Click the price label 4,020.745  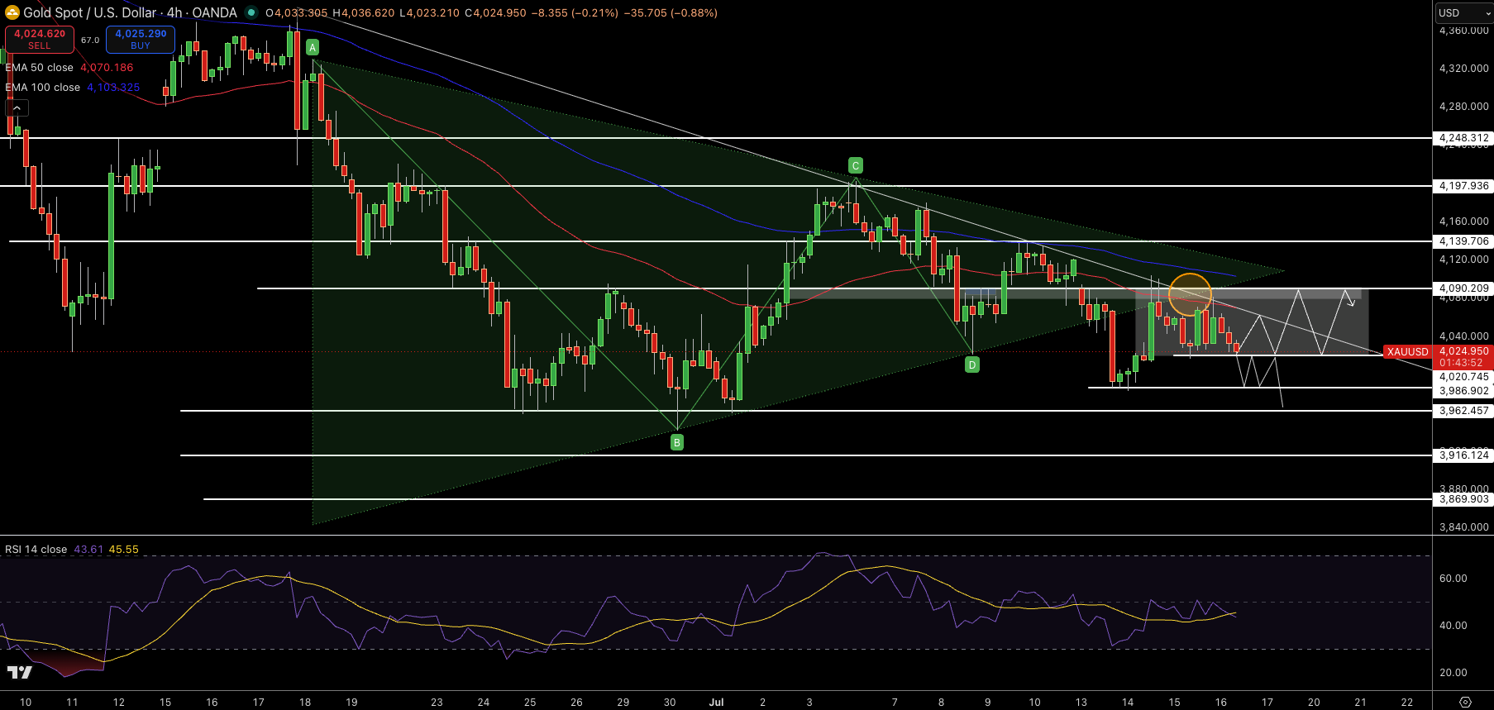pos(1463,377)
